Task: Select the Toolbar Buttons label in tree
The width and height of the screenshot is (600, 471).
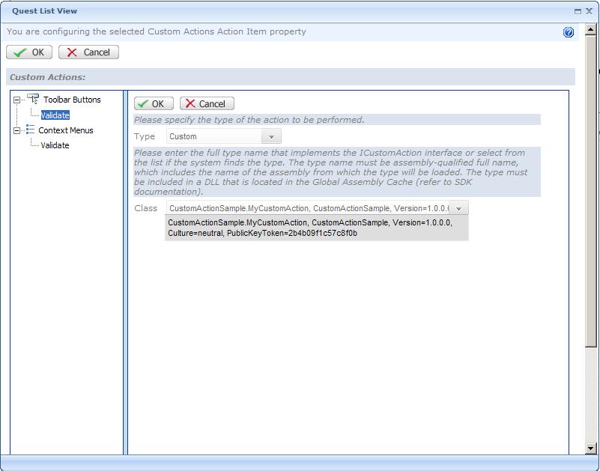Action: point(72,100)
